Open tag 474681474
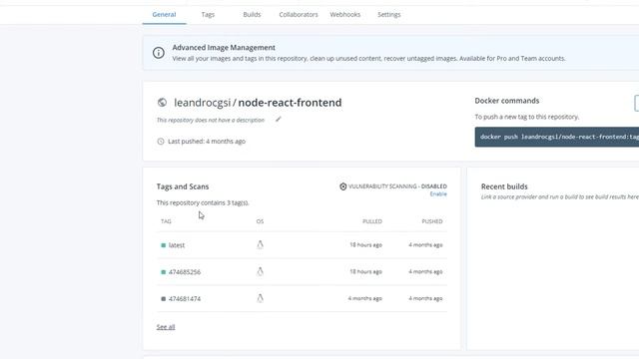The height and width of the screenshot is (359, 639). pyautogui.click(x=185, y=299)
